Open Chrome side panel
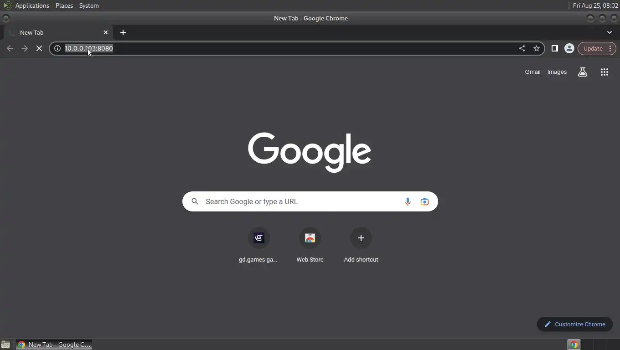620x350 pixels. (555, 48)
